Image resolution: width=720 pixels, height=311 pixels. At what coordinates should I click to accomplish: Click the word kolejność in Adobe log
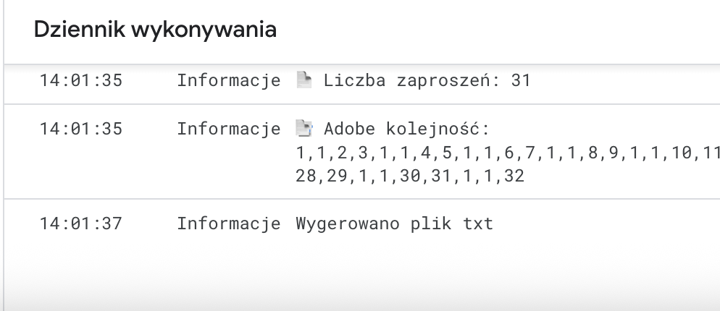(438, 129)
